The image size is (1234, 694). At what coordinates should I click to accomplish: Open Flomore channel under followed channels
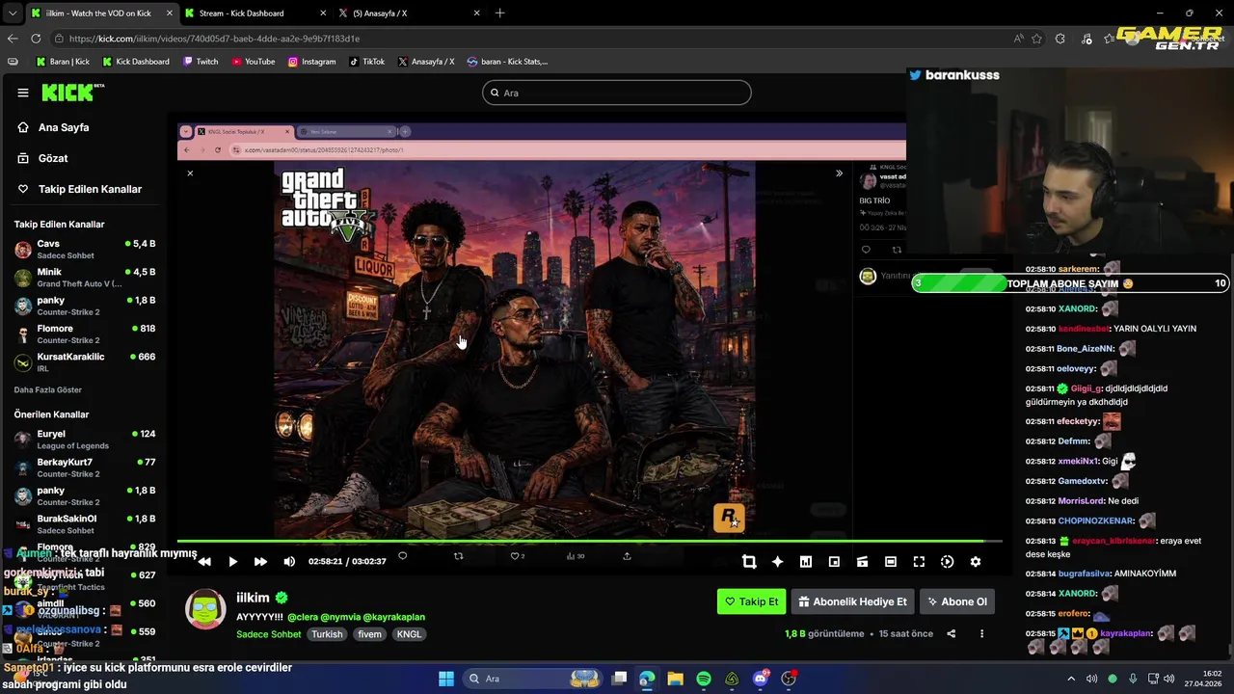coord(85,334)
